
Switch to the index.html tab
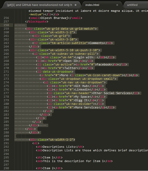point(92,5)
